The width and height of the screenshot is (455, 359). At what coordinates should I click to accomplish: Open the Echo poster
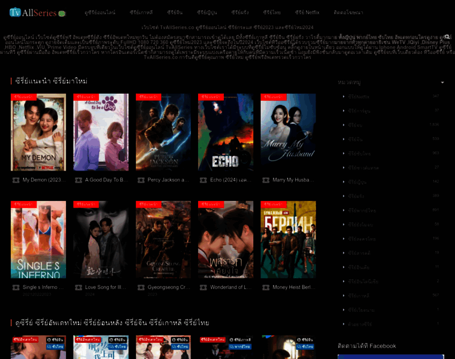[x=226, y=132]
